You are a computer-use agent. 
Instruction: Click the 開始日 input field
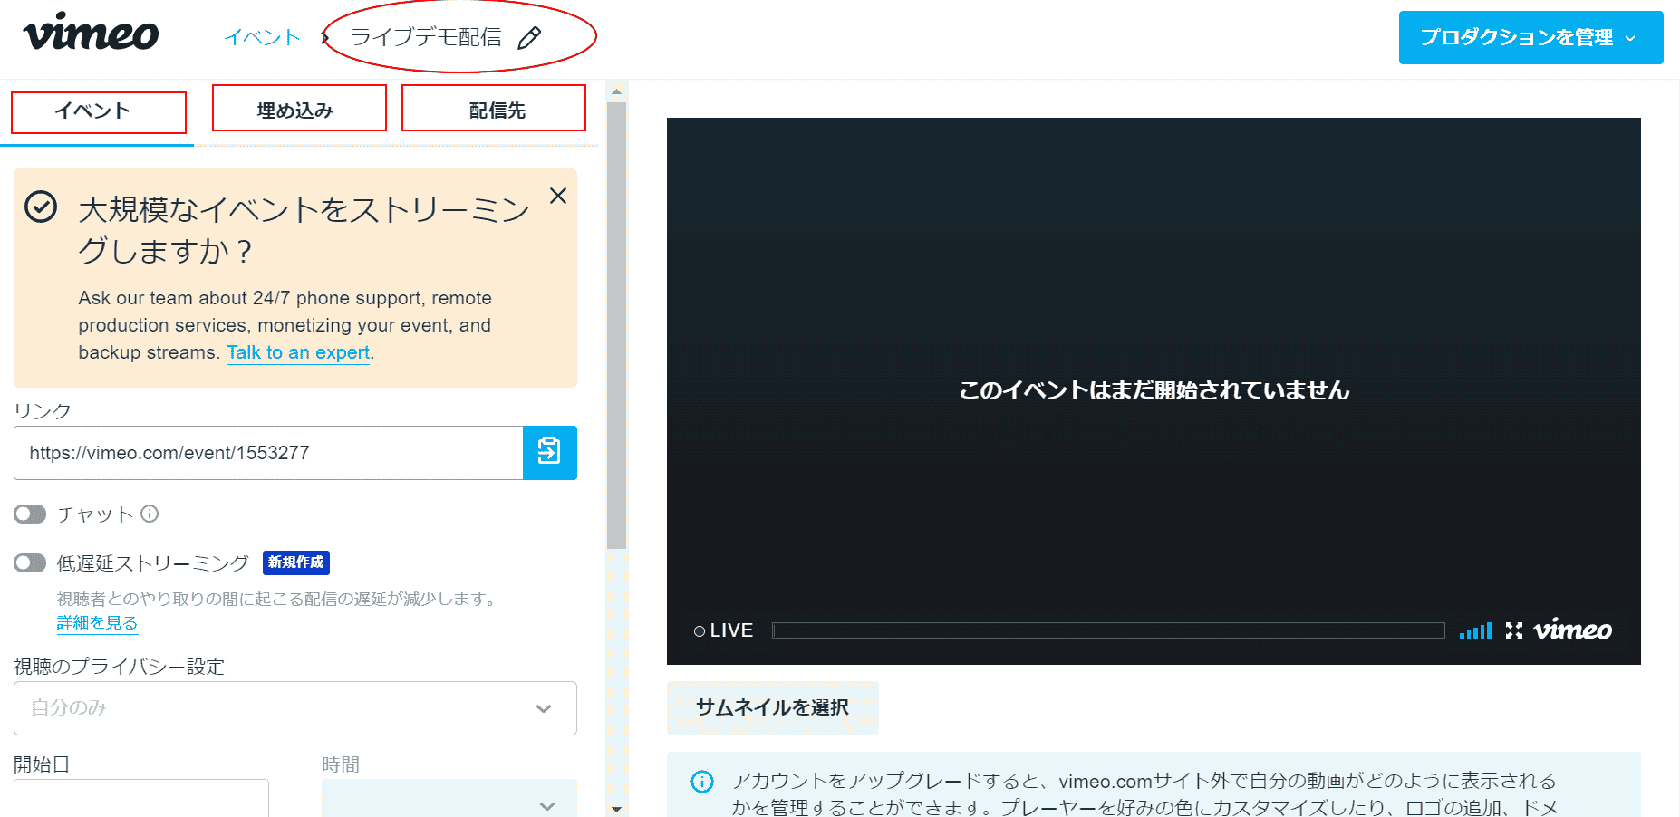coord(140,799)
